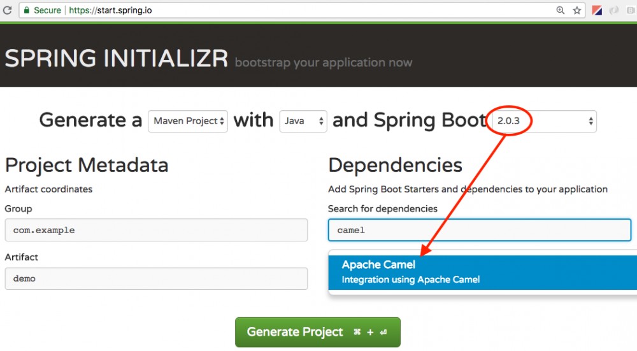Click the green Generate Project button

pyautogui.click(x=318, y=332)
